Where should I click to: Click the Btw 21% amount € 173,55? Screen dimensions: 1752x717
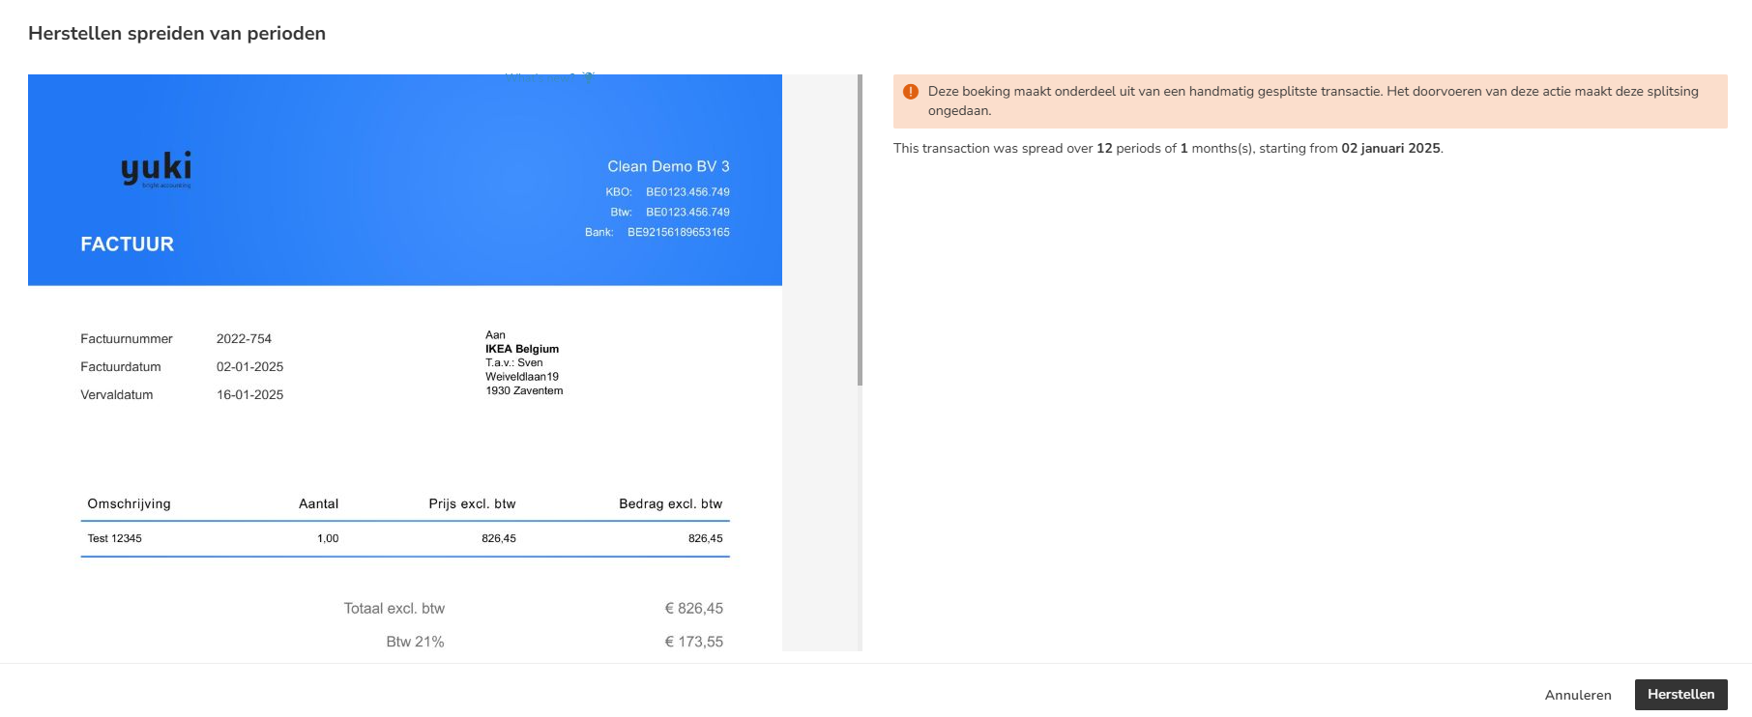693,642
